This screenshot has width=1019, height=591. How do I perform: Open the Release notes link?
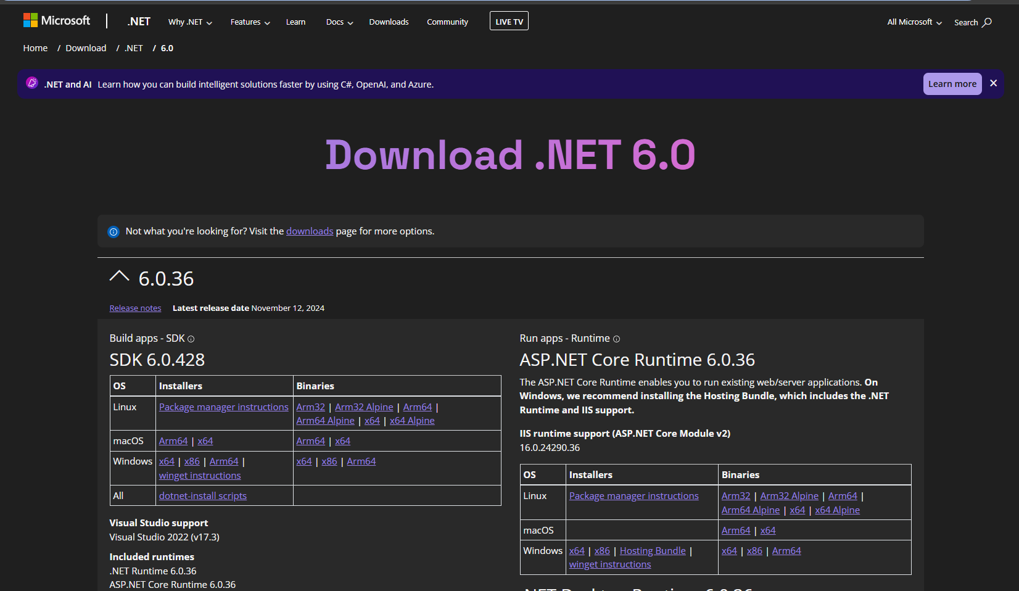[x=135, y=308]
